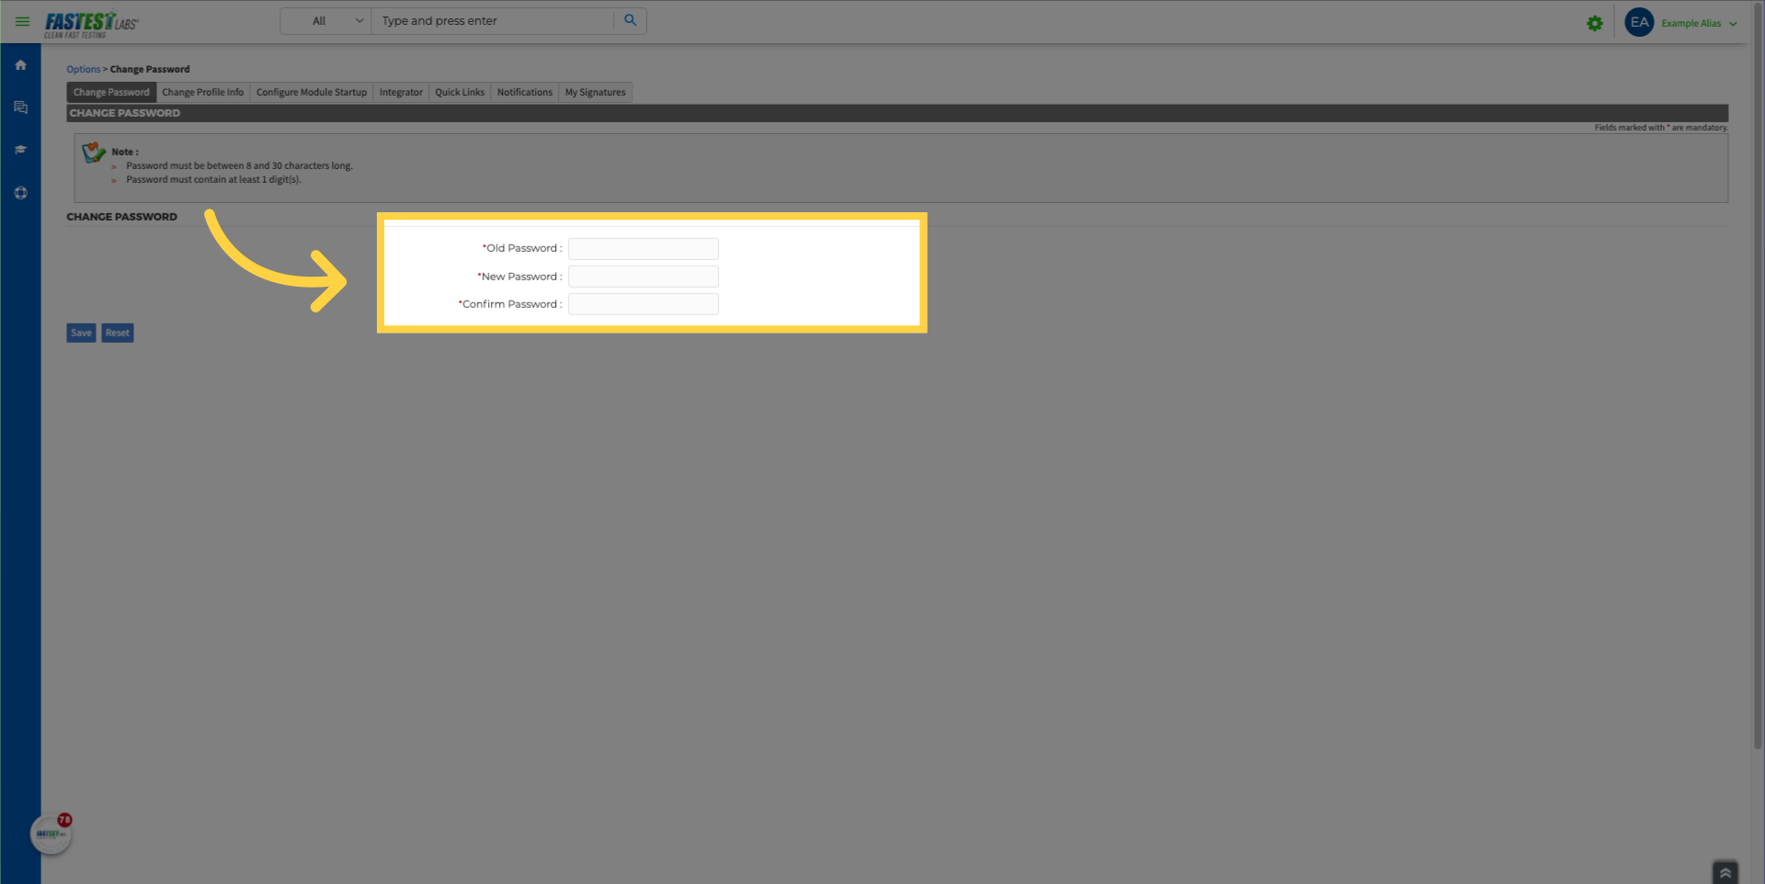Click the vertical page scrollbar
The width and height of the screenshot is (1765, 884).
[1758, 377]
